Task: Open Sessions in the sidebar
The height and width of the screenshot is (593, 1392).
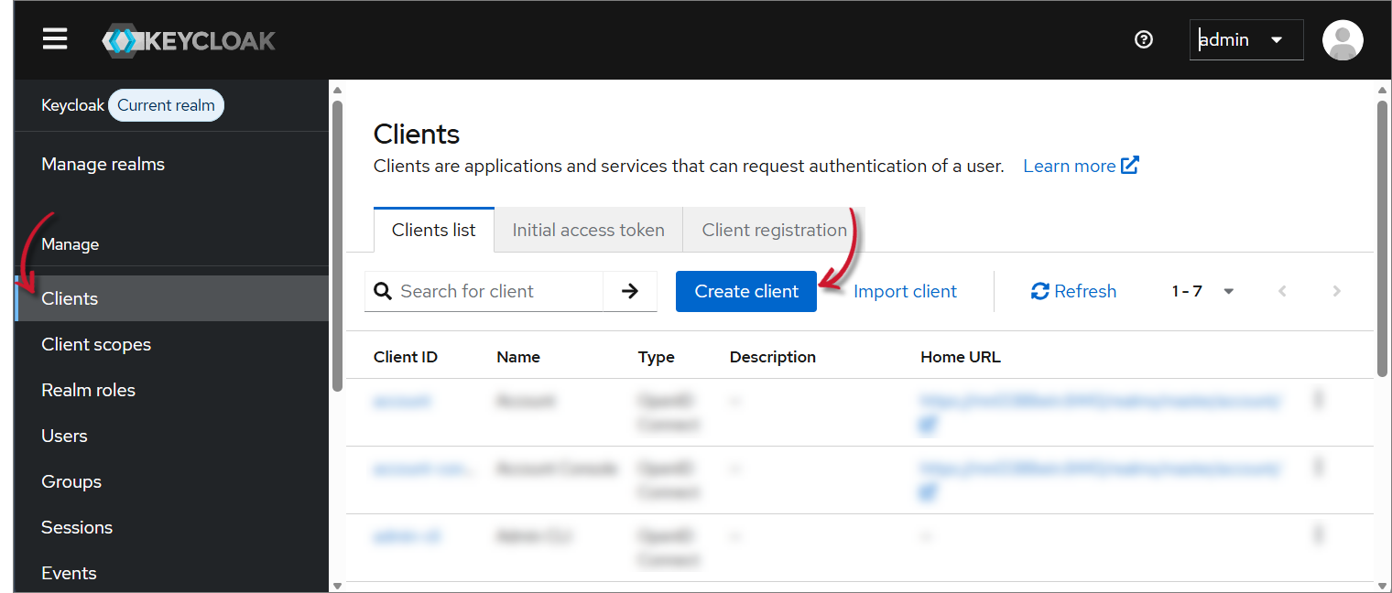Action: click(x=171, y=527)
